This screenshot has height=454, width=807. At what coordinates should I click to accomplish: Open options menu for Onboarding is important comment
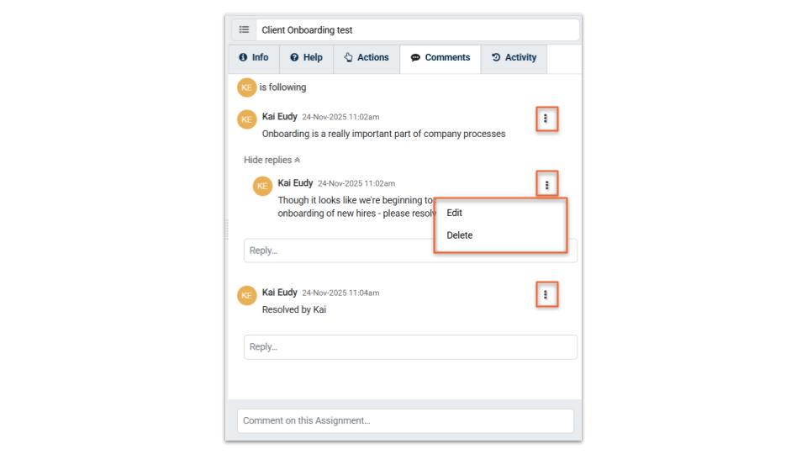click(x=546, y=119)
